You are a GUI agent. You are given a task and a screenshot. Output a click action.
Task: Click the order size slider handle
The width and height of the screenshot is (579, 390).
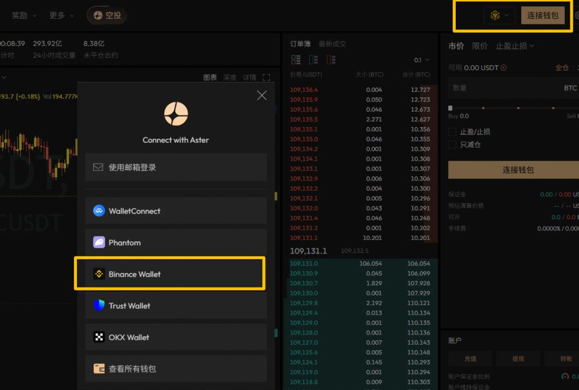(x=451, y=108)
